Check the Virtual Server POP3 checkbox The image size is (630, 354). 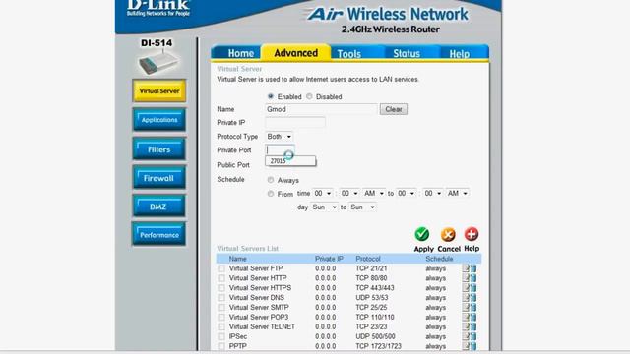[x=221, y=317]
